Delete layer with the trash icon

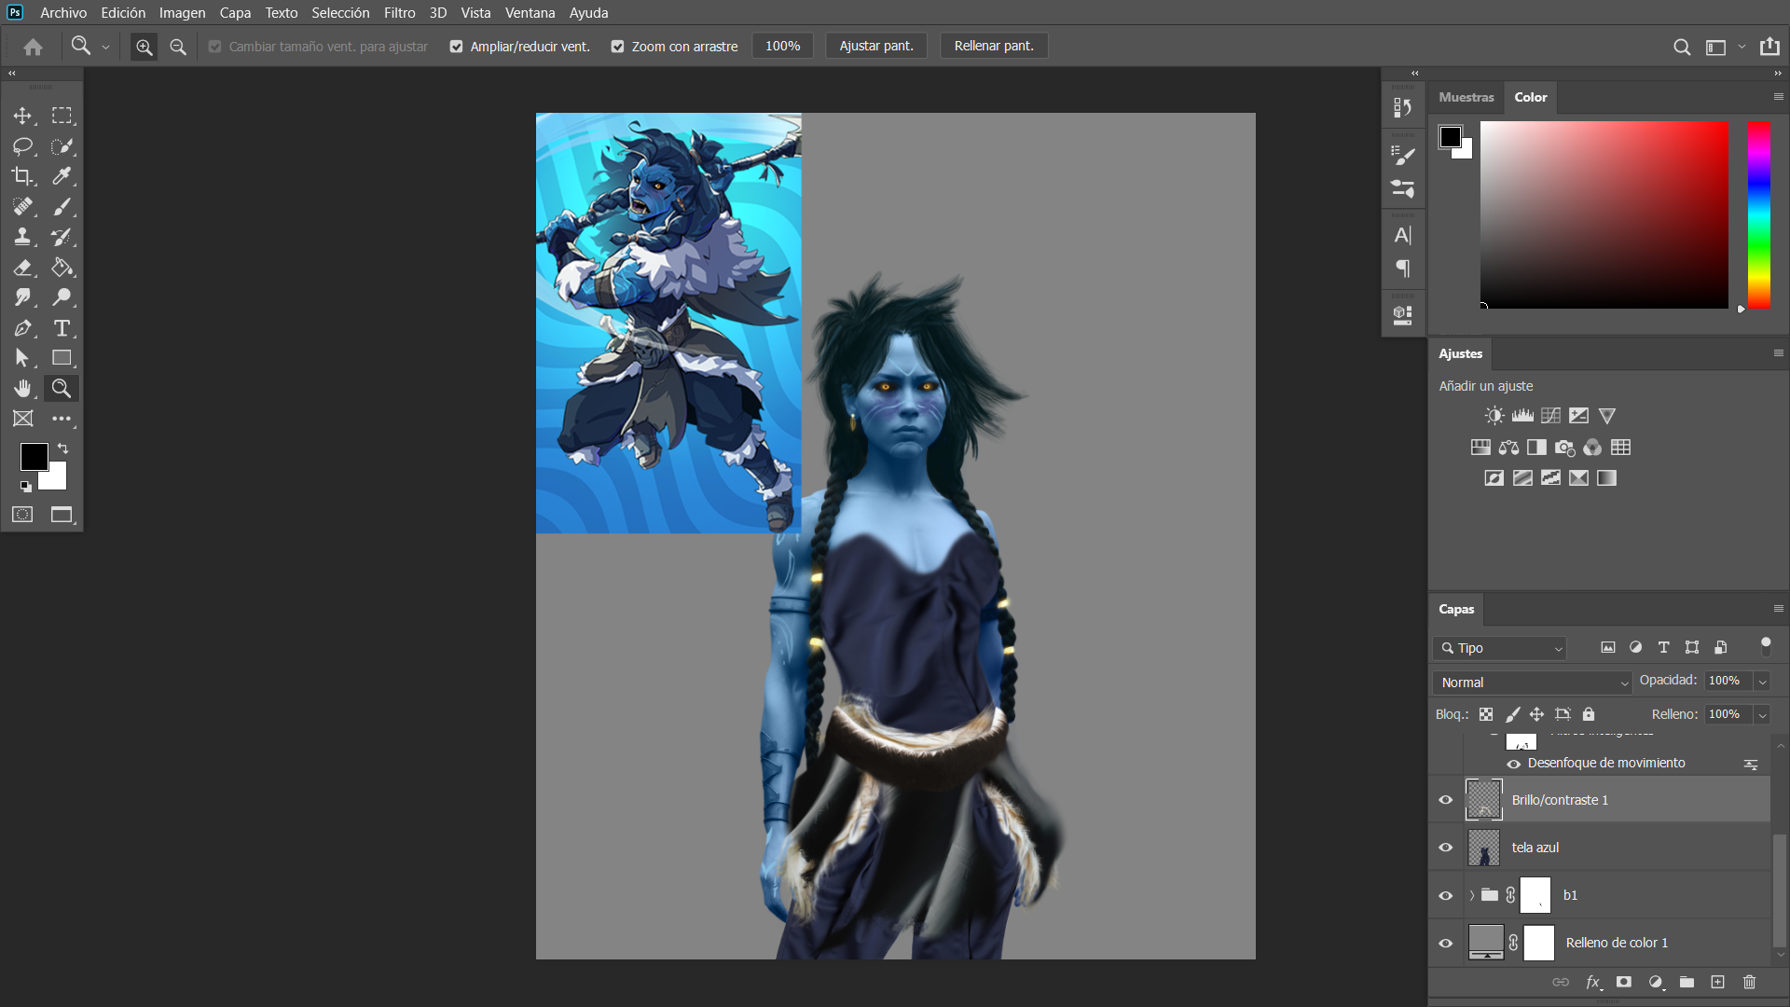1749,982
